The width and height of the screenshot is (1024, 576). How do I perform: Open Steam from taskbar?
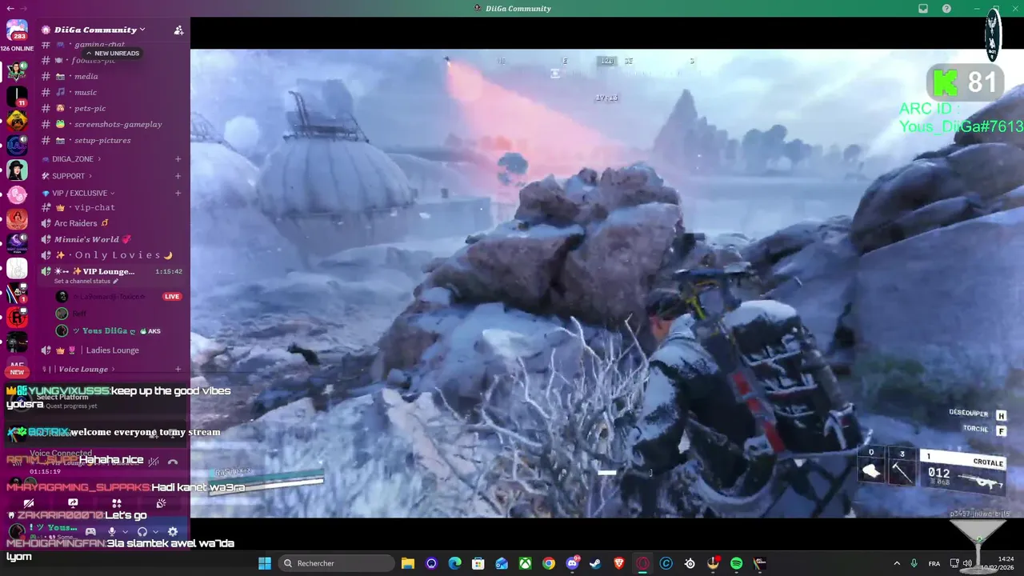click(595, 563)
